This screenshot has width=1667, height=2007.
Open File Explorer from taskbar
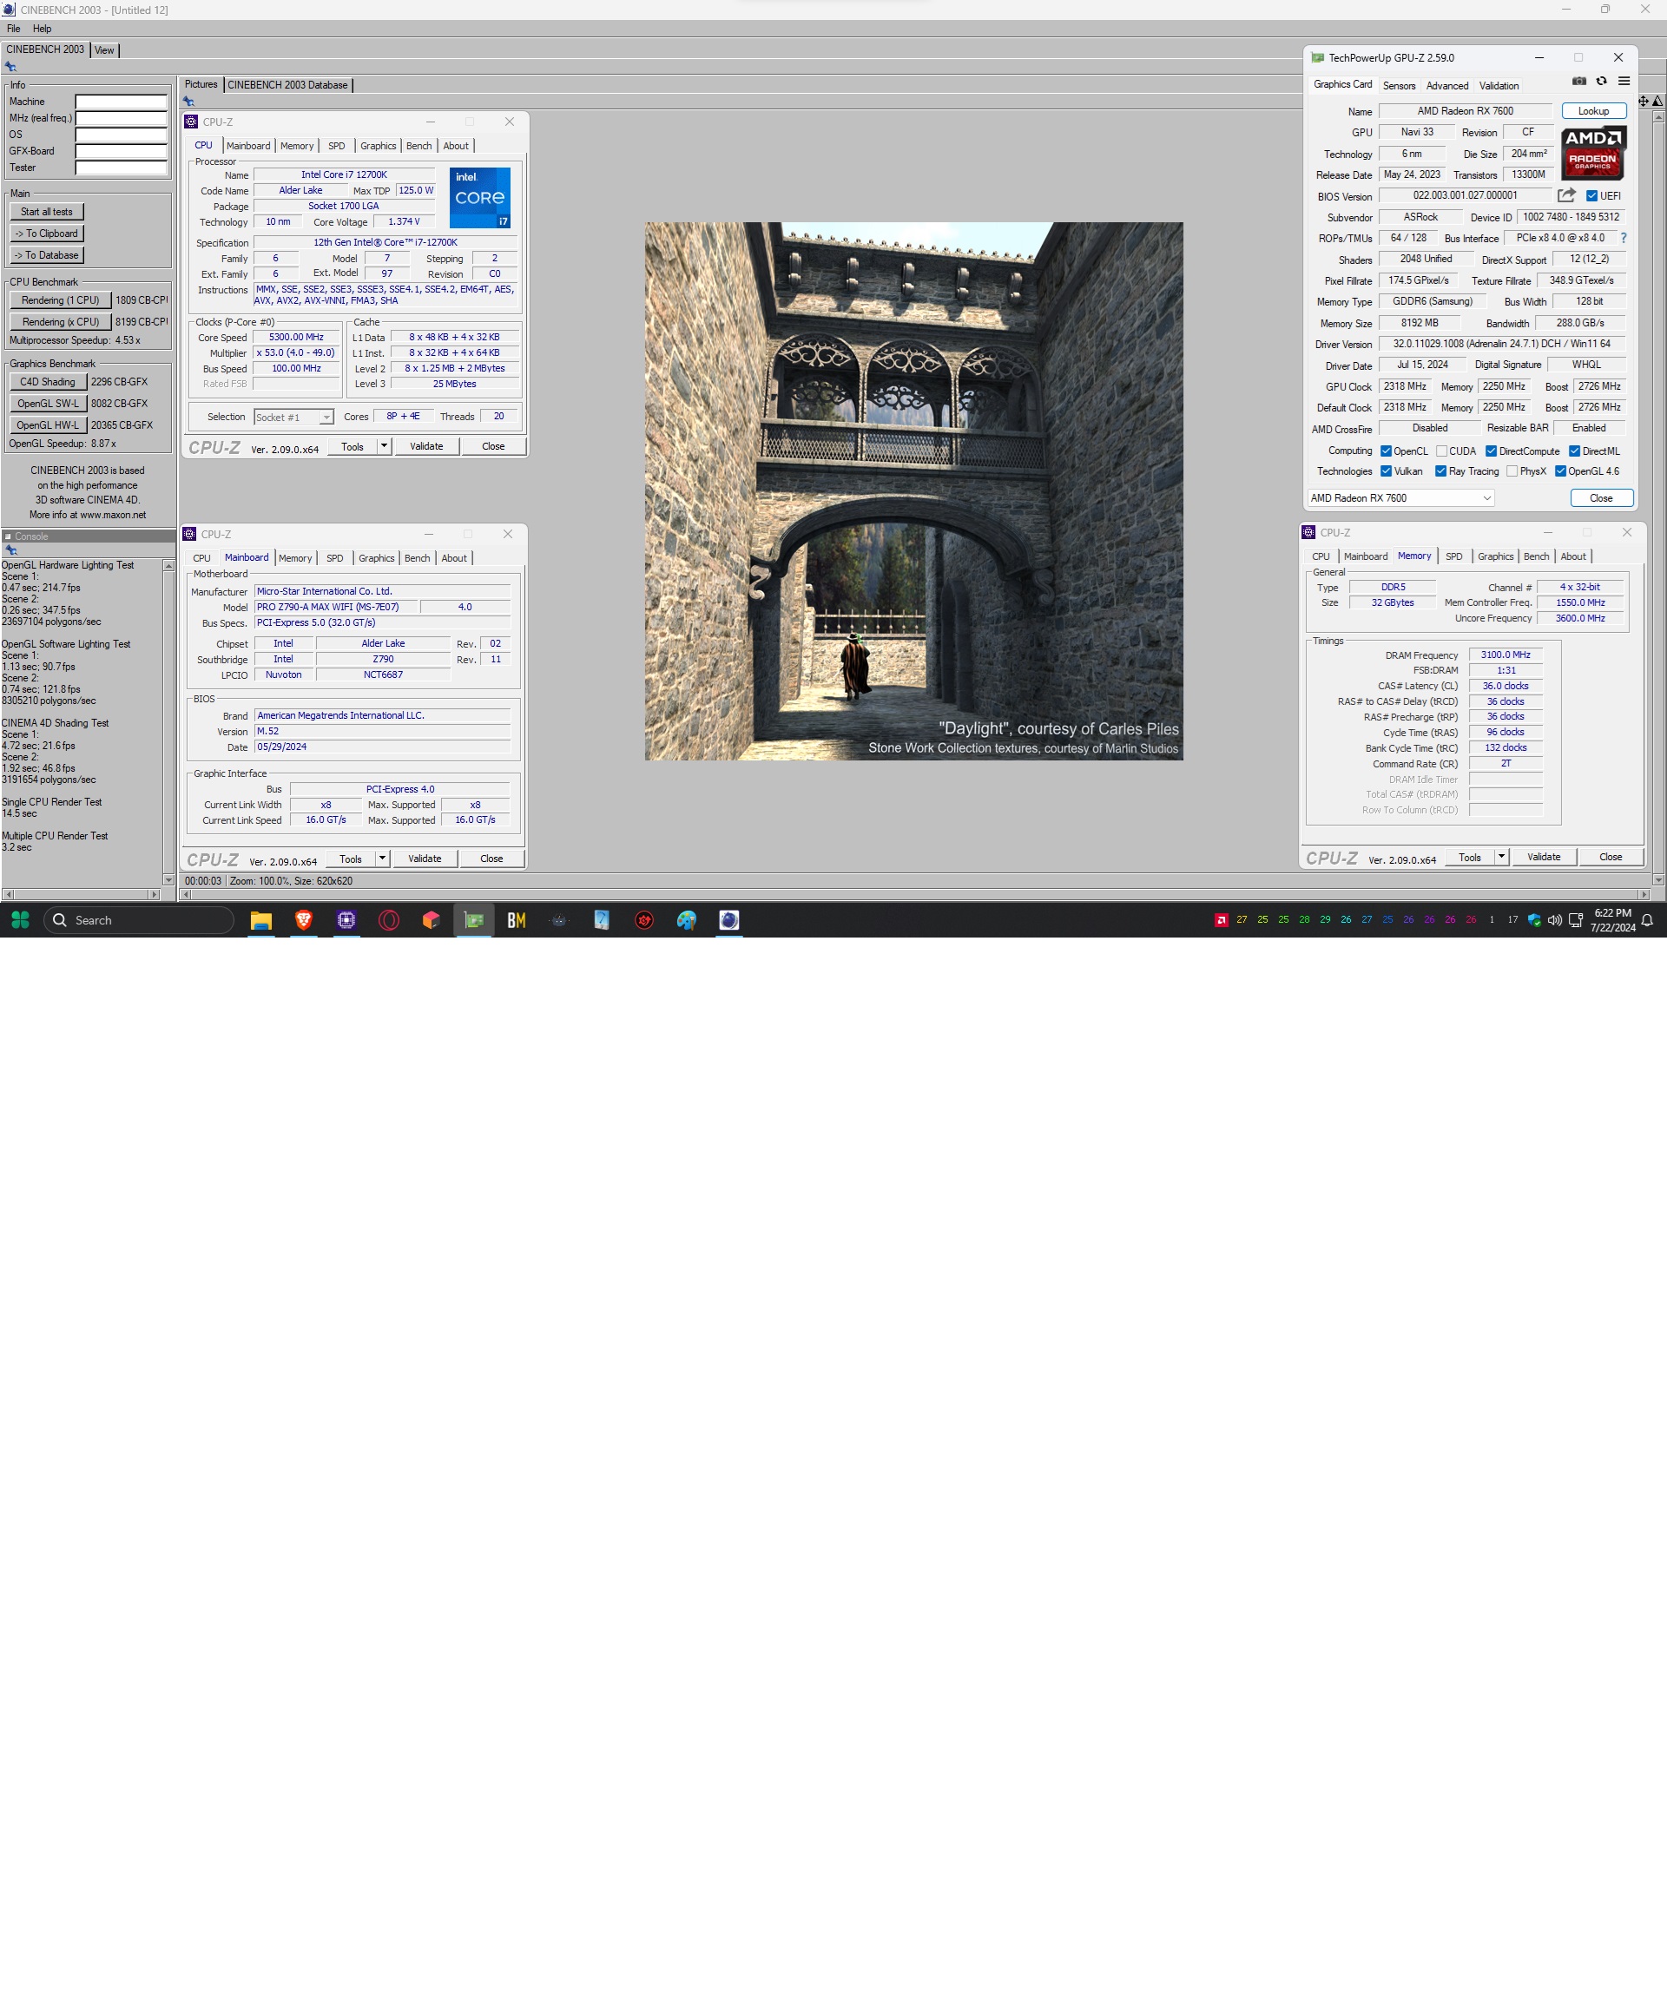(261, 920)
